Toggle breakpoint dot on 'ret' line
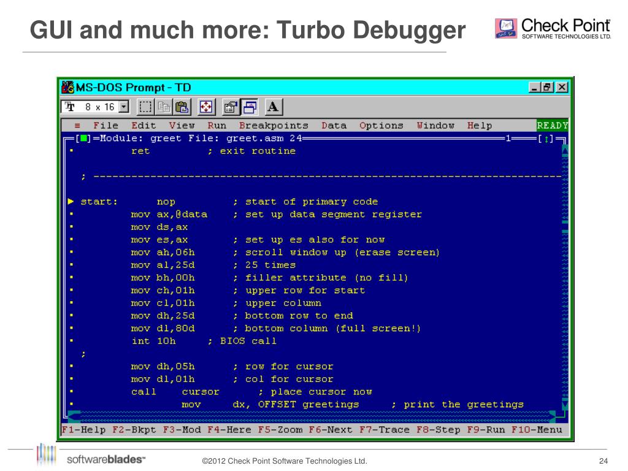 [x=71, y=151]
